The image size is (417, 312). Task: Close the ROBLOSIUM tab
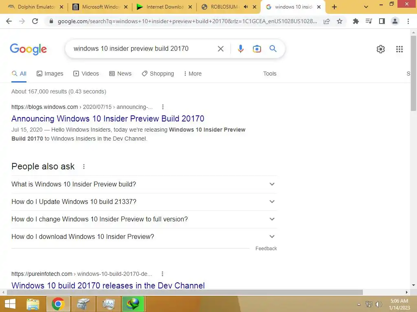(x=255, y=7)
